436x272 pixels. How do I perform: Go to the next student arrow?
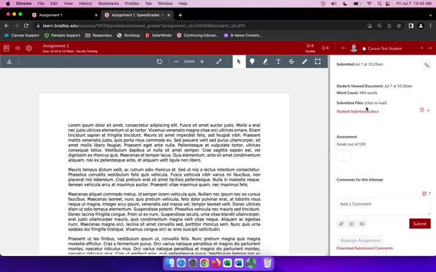pos(430,48)
